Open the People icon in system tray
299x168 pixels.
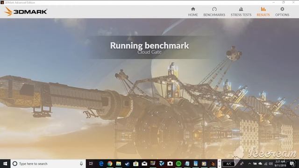[x=242, y=164]
